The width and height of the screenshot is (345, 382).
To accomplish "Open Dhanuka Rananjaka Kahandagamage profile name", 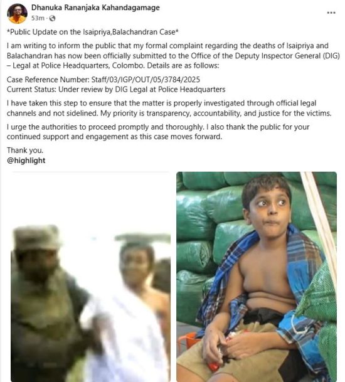I will (95, 8).
